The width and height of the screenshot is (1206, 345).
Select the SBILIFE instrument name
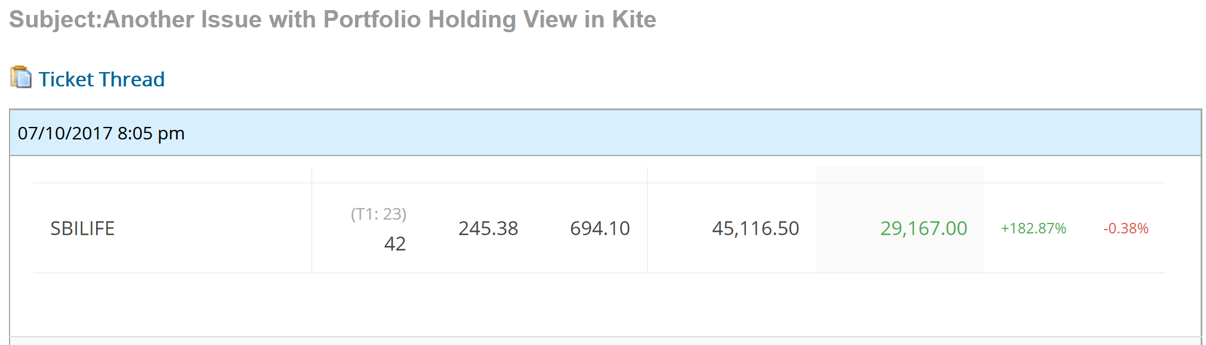(82, 228)
